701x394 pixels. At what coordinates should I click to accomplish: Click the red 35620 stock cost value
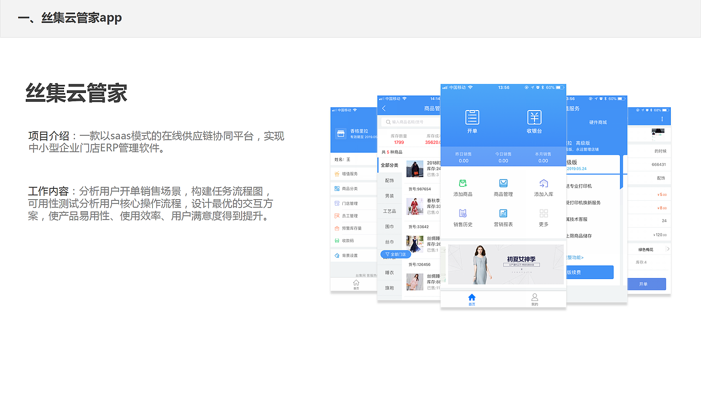pos(433,142)
